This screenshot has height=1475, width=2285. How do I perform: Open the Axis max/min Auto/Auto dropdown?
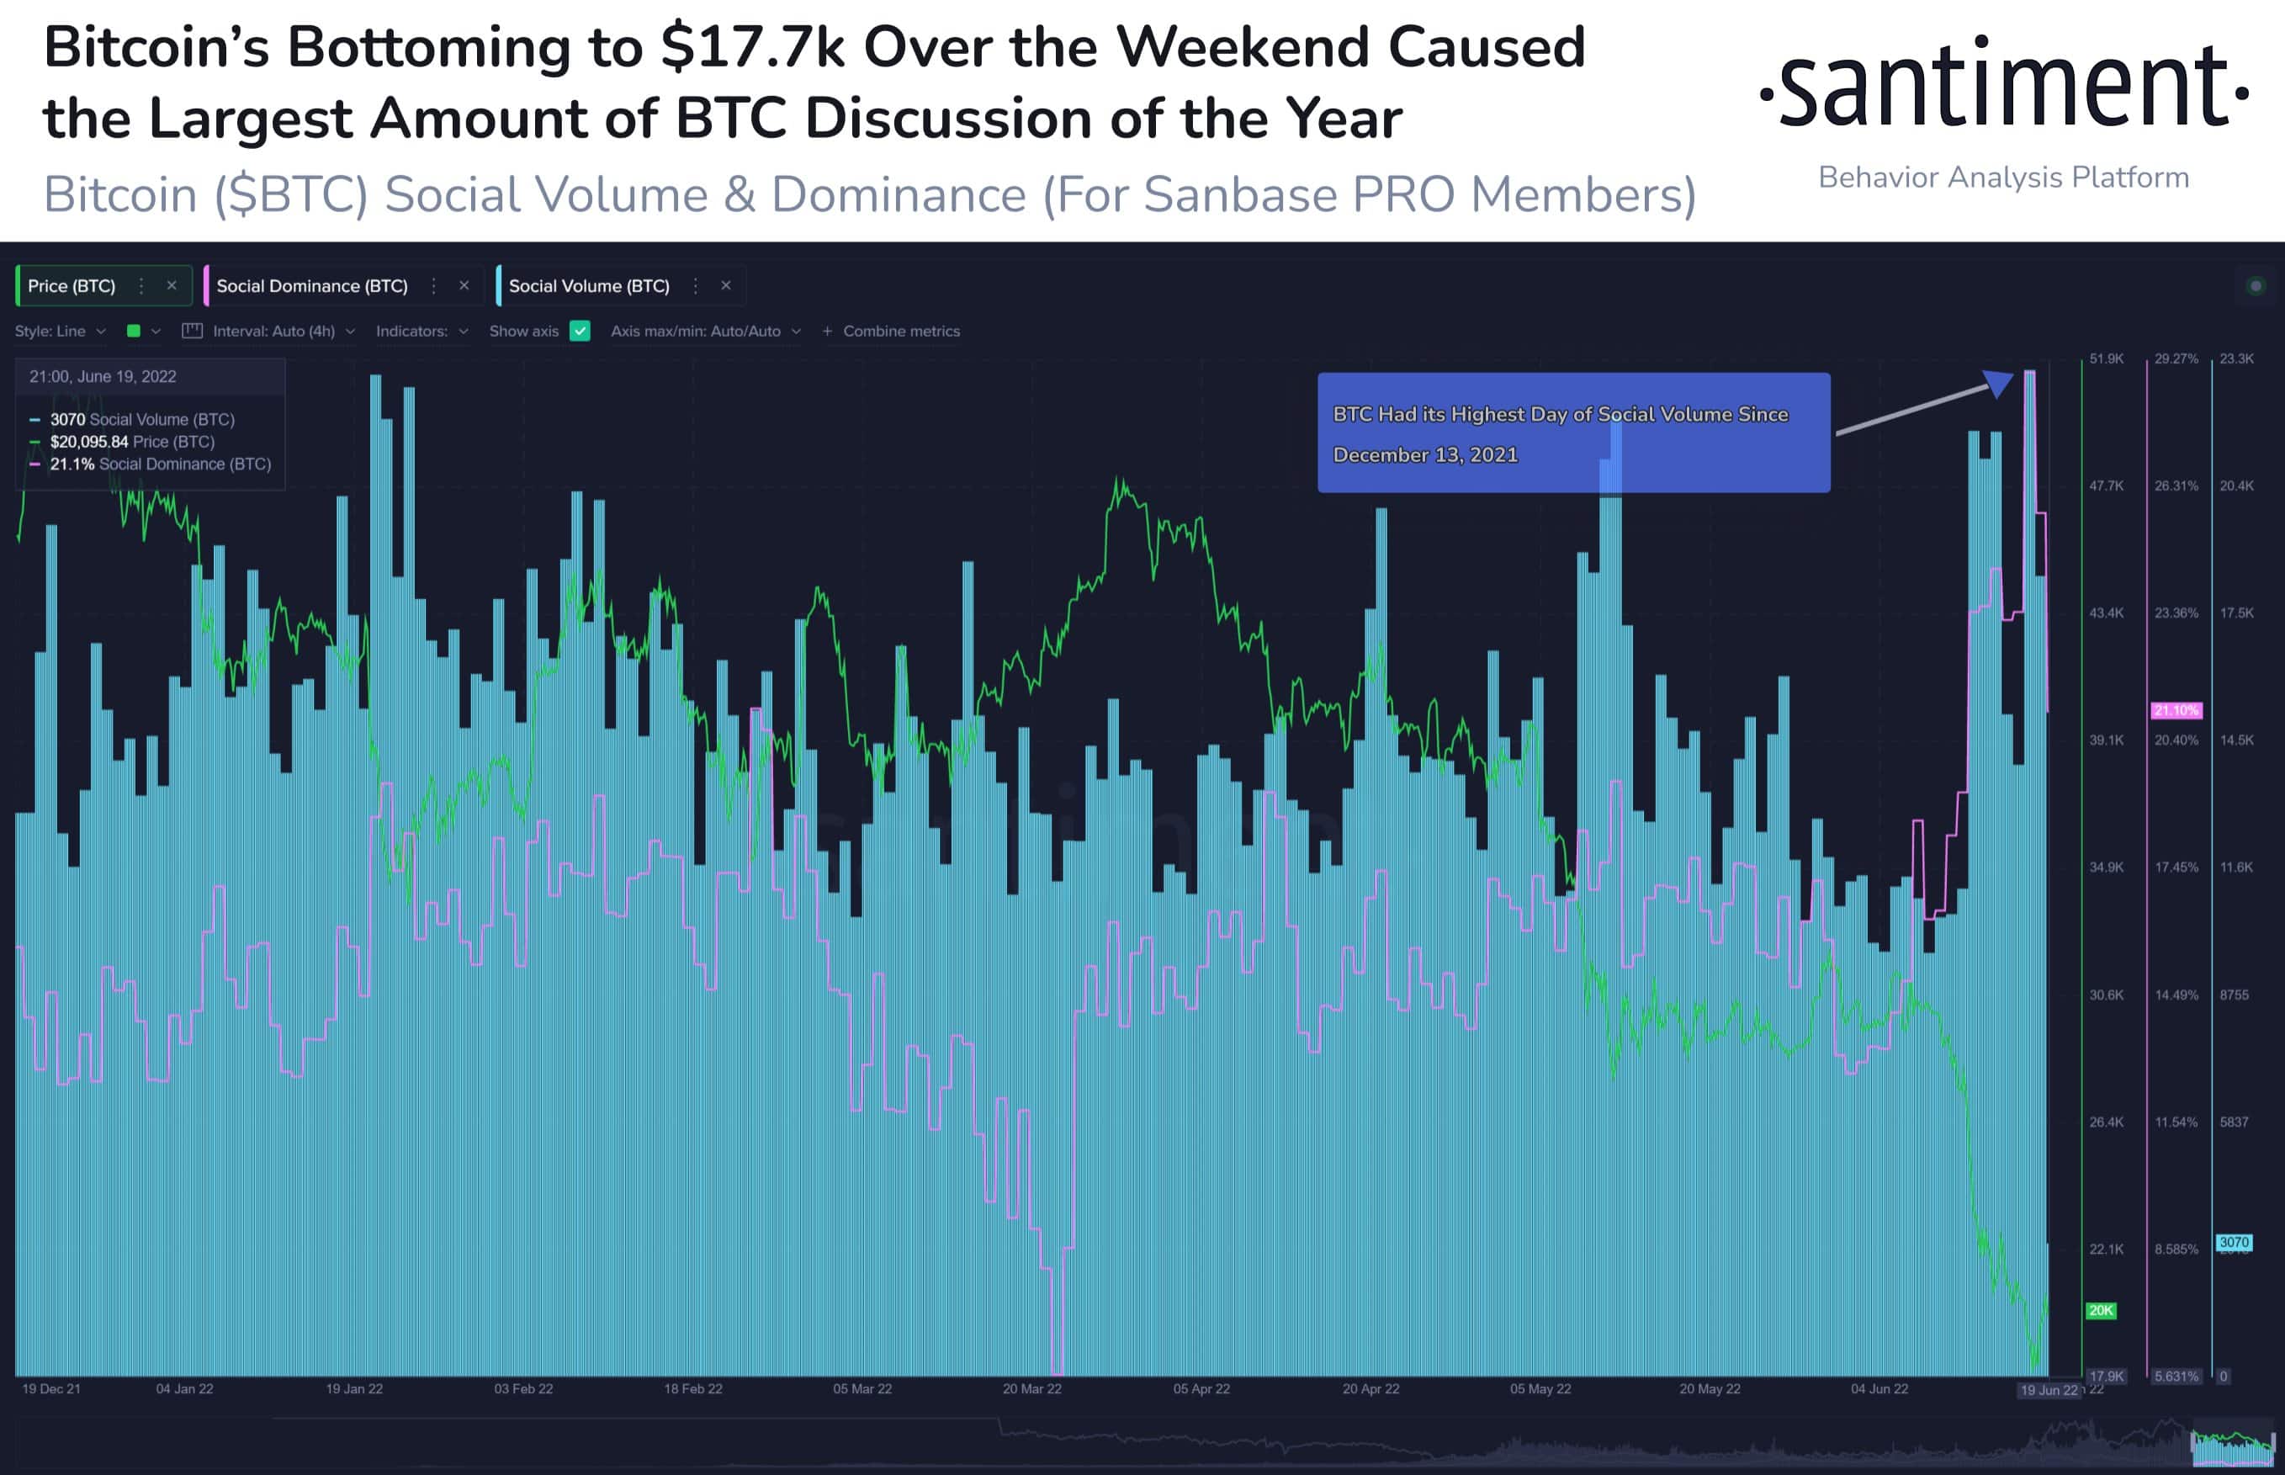tap(706, 331)
